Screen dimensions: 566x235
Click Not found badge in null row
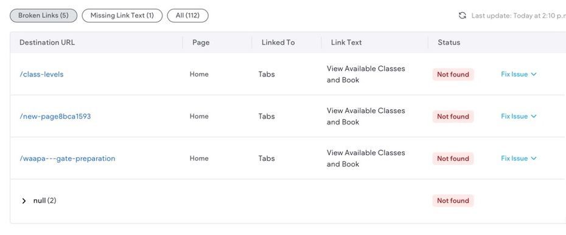453,201
